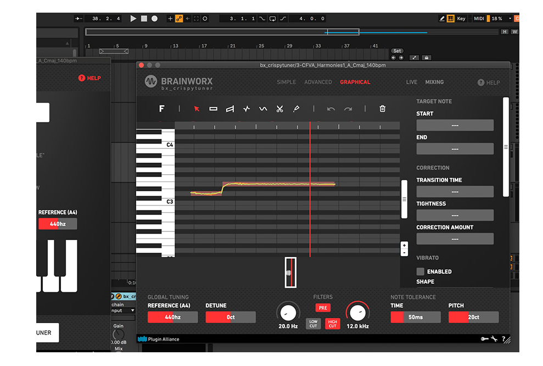543x366 pixels.
Task: Switch to LIVE mode
Action: (x=411, y=82)
